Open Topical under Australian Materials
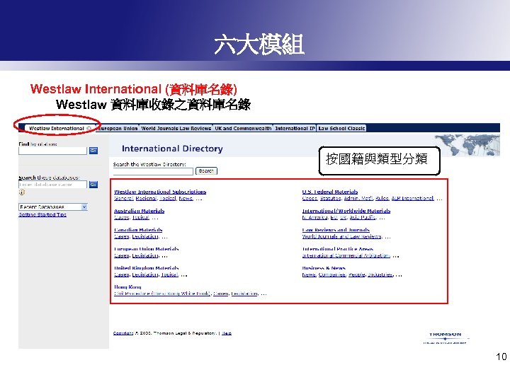Viewport: 510px width, 382px height. (x=140, y=217)
